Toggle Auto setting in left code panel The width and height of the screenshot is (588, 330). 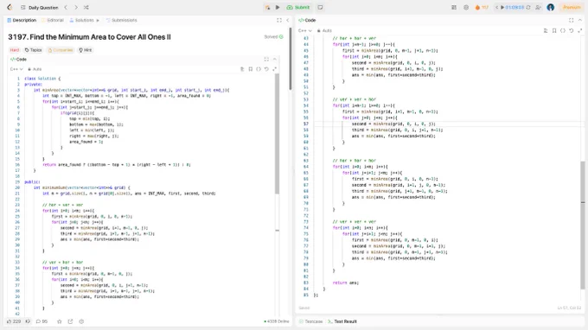coord(35,69)
